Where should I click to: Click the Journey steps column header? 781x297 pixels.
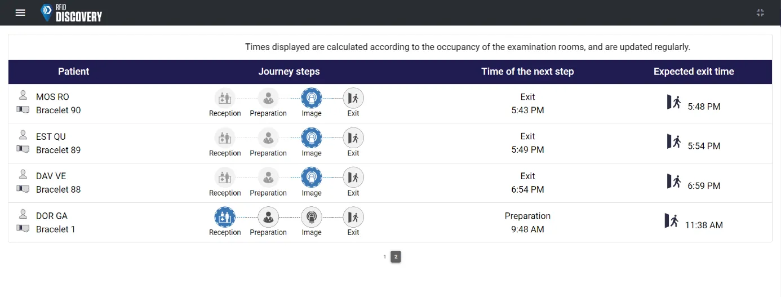pyautogui.click(x=289, y=72)
